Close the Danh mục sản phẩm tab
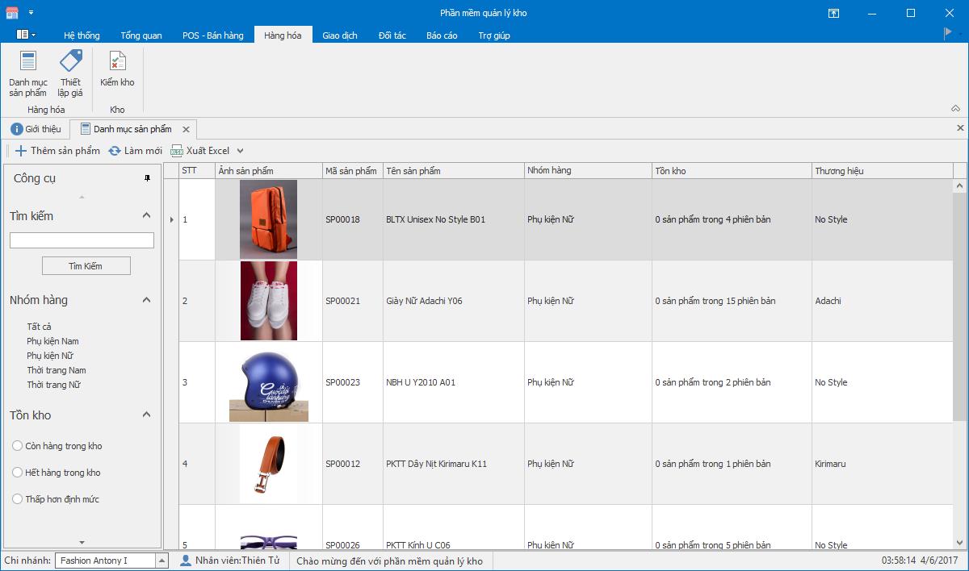Image resolution: width=969 pixels, height=571 pixels. (x=186, y=129)
